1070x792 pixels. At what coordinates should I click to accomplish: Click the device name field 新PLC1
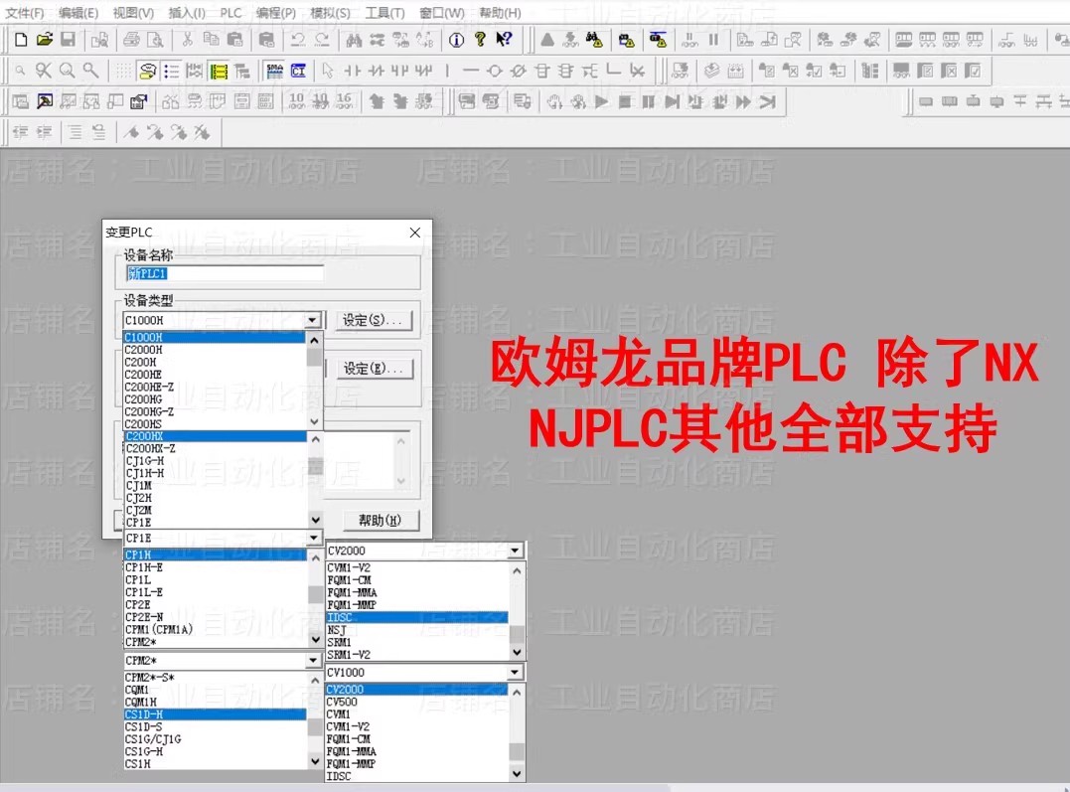pyautogui.click(x=224, y=274)
